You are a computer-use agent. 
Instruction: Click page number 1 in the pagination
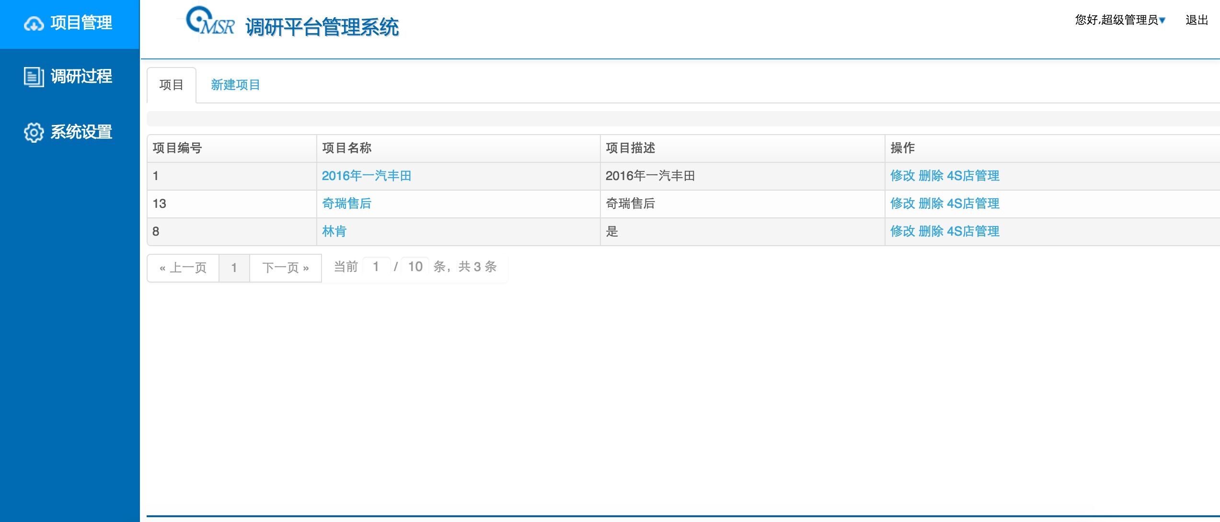(x=234, y=268)
